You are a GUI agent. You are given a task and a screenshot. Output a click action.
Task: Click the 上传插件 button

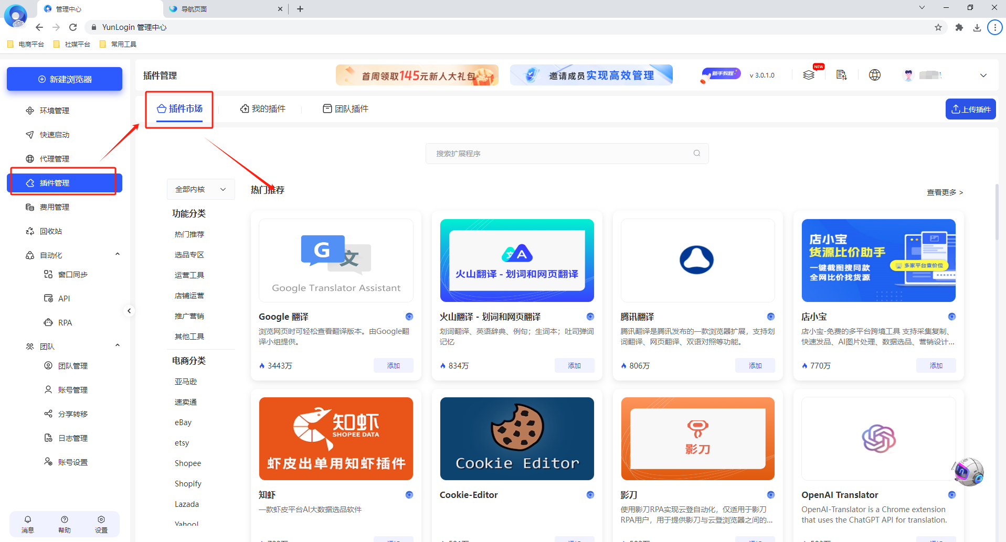pyautogui.click(x=971, y=109)
